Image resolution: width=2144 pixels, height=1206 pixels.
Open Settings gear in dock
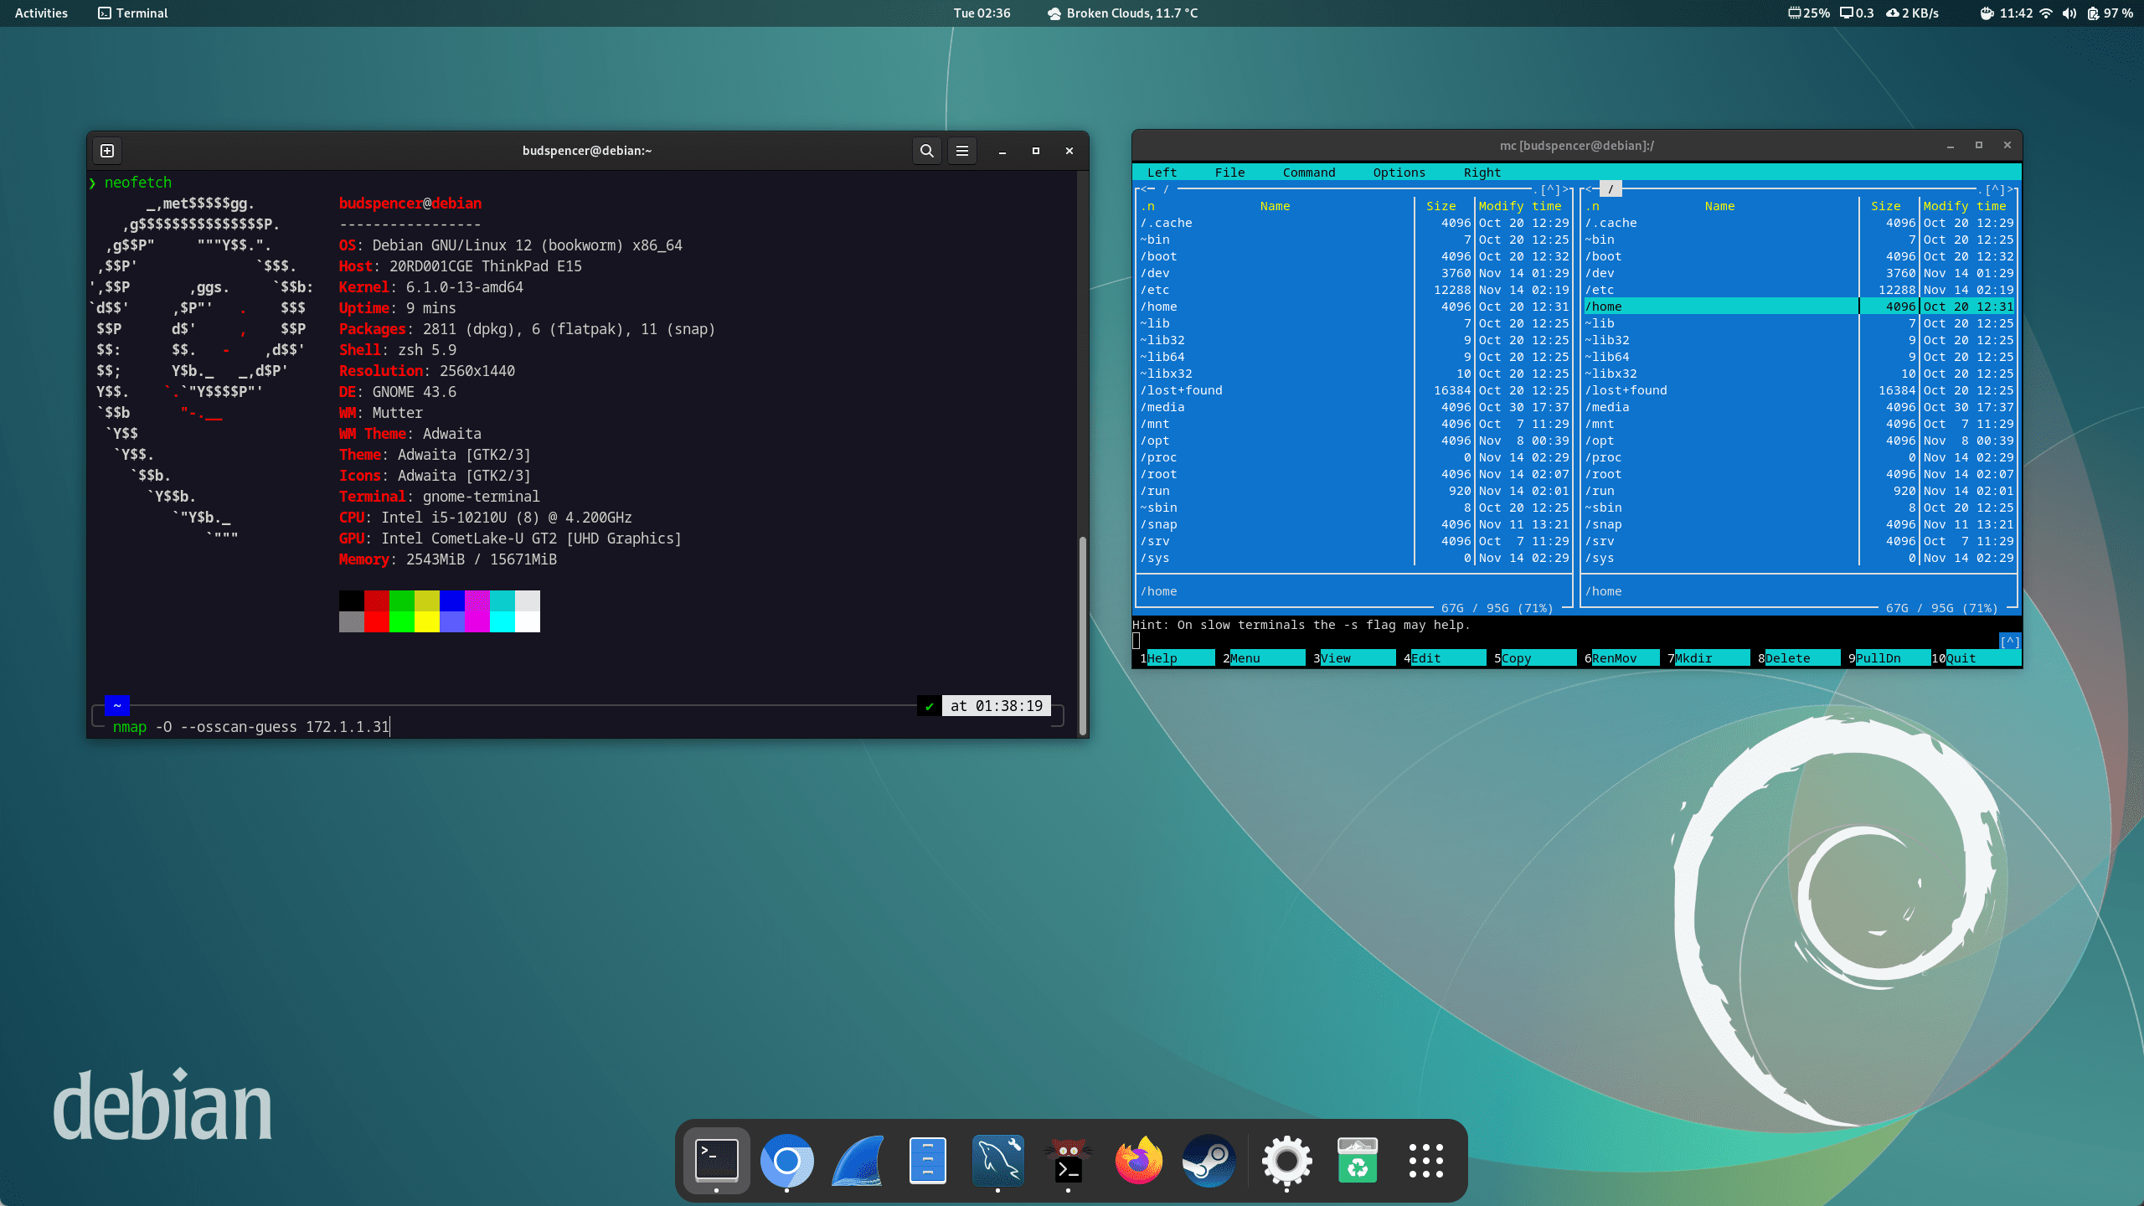pos(1286,1161)
